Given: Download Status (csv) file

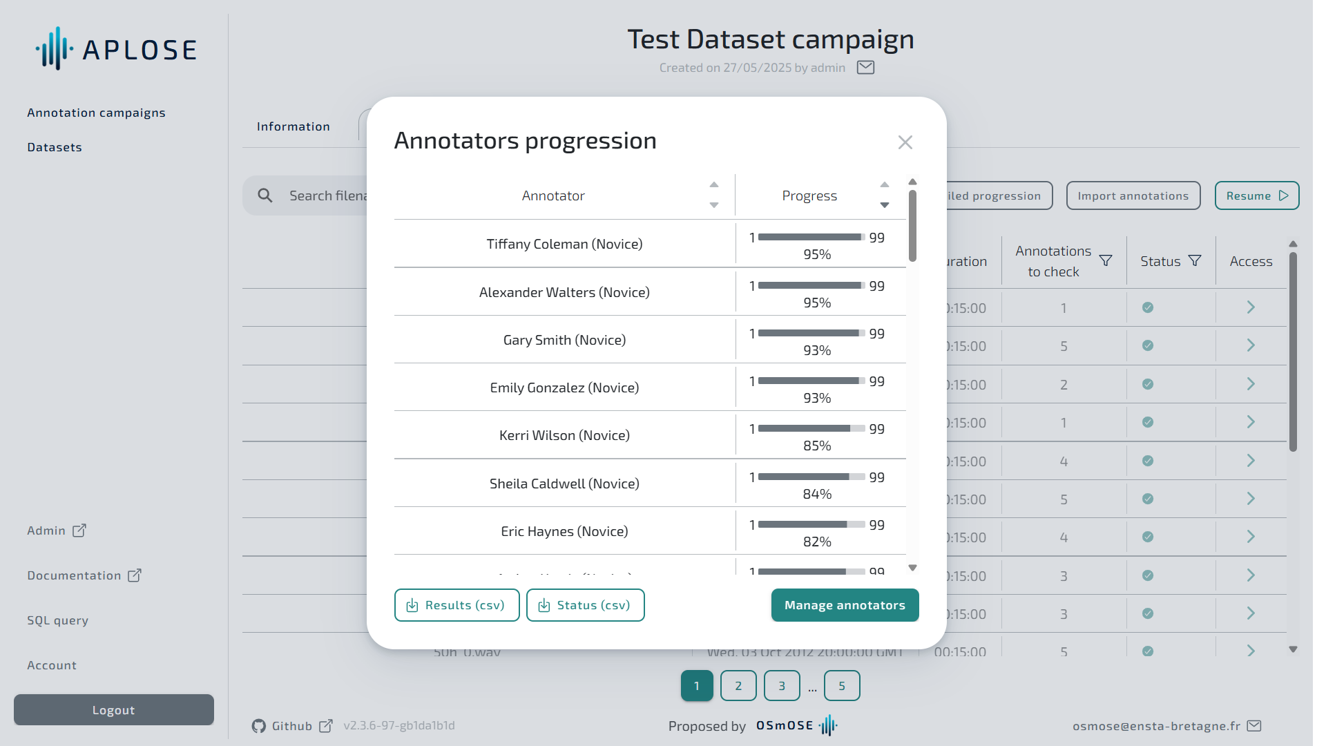Looking at the screenshot, I should 585,605.
